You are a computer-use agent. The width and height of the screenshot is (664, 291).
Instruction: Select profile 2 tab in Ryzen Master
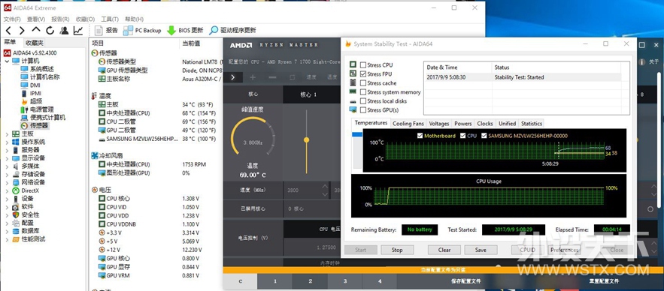pos(310,281)
